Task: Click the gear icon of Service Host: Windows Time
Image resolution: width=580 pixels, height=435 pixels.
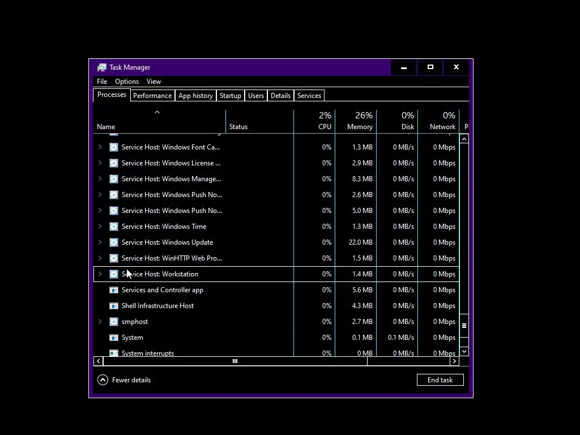Action: 114,227
